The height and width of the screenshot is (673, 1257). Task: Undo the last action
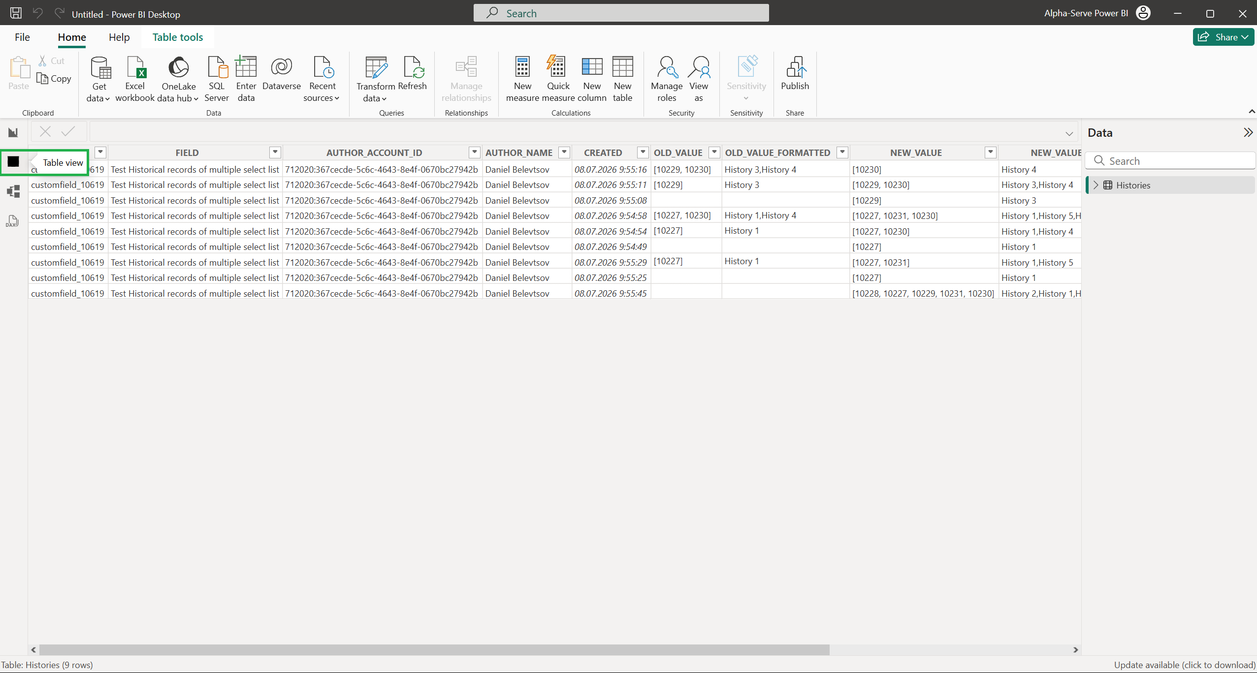pos(37,13)
